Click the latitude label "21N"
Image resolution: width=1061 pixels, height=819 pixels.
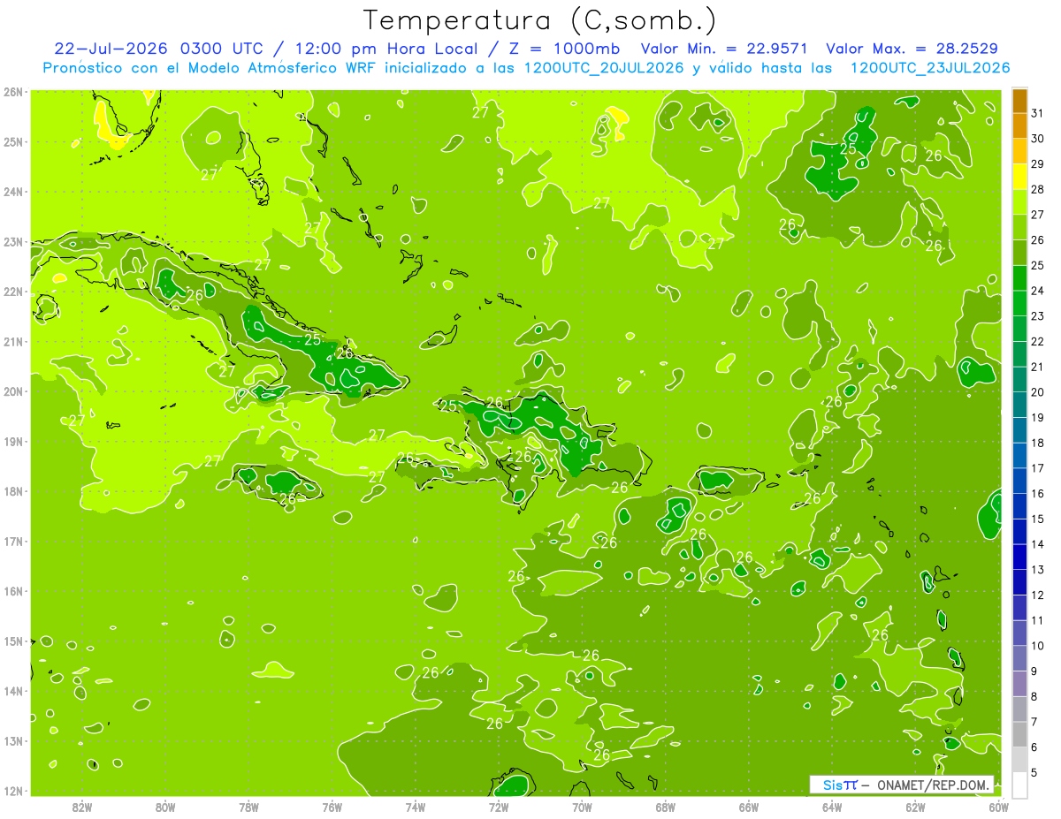pos(13,342)
